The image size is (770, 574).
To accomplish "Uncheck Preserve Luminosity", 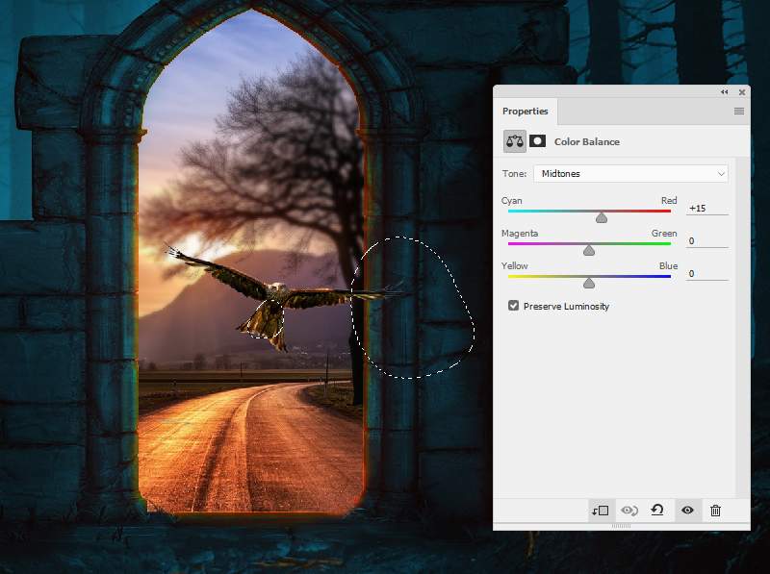I will tap(513, 306).
